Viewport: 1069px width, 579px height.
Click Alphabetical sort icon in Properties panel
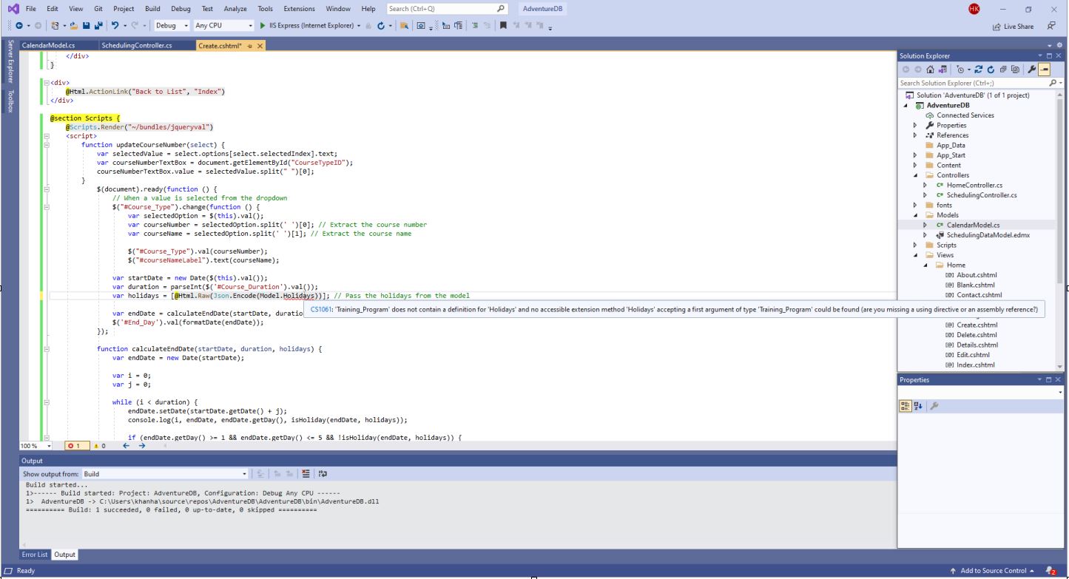coord(918,406)
